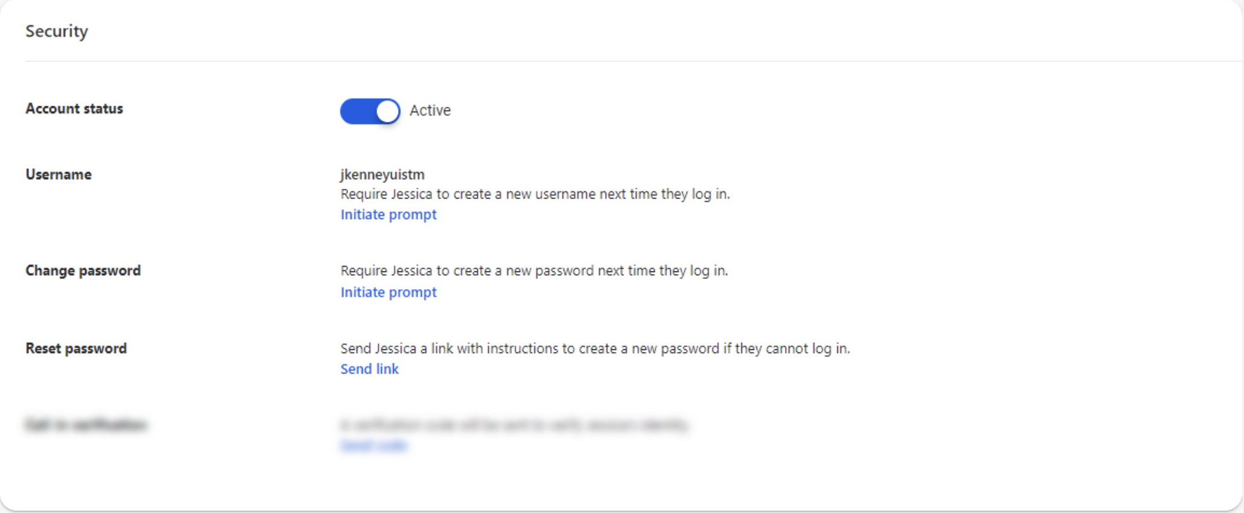Click the divider line below Security heading
Viewport: 1244px width, 513px height.
[x=603, y=61]
